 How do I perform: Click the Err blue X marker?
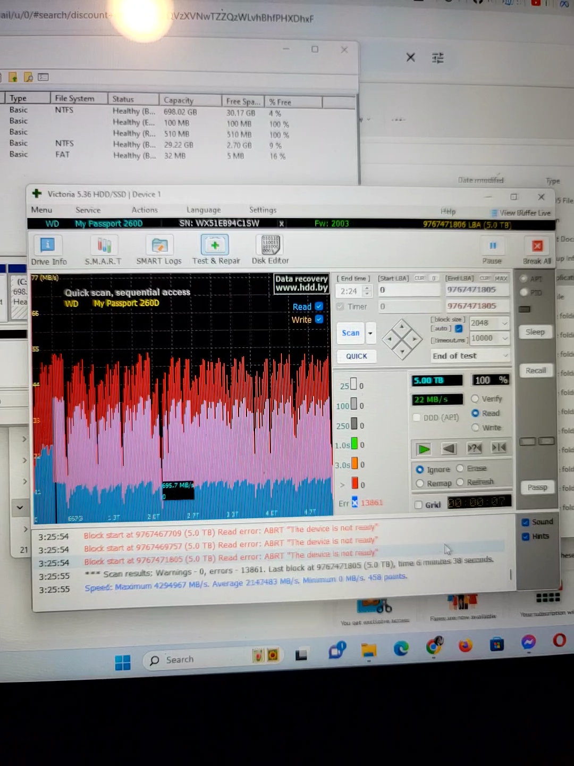354,503
